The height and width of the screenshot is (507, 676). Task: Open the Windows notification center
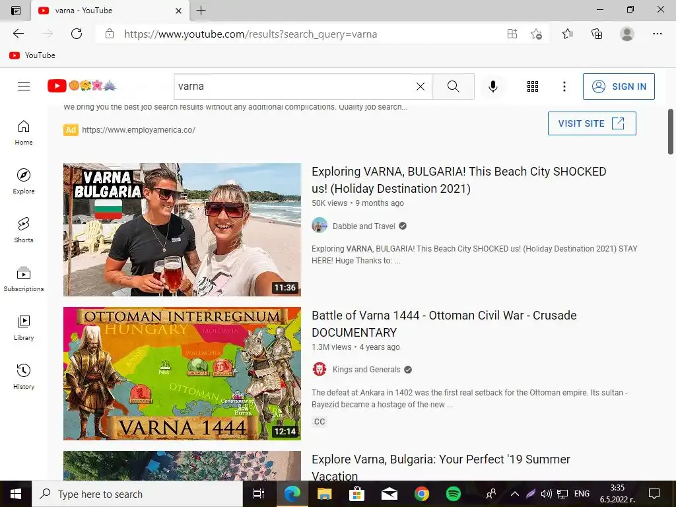coord(654,494)
